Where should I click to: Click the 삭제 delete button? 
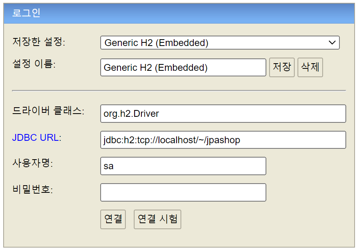(310, 67)
